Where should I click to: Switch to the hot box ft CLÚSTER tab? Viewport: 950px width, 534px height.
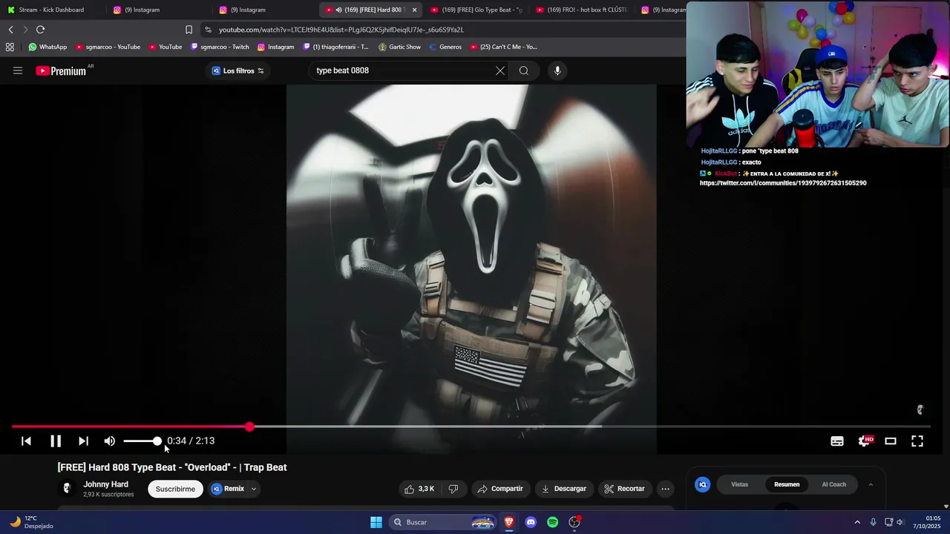click(x=583, y=10)
